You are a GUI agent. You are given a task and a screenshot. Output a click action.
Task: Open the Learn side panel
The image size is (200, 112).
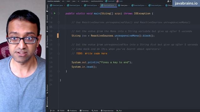click(x=47, y=29)
